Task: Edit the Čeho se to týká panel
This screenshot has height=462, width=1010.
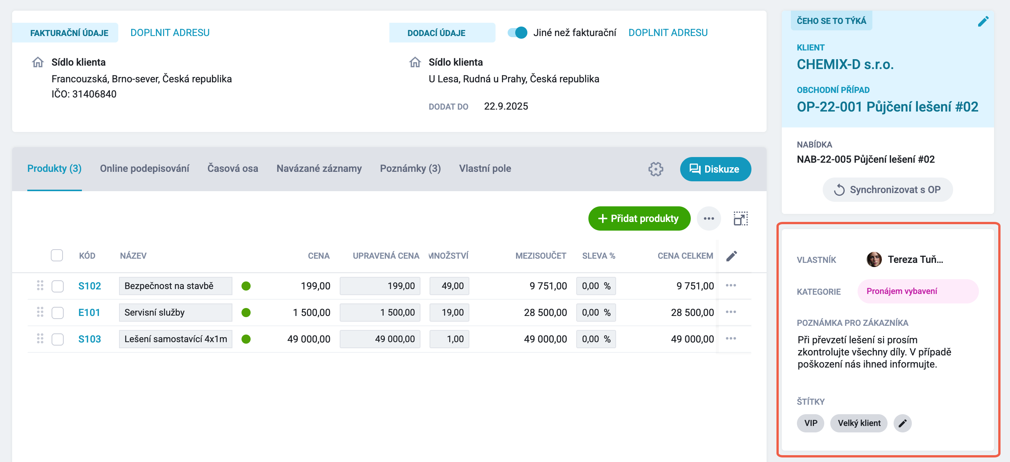Action: (983, 21)
